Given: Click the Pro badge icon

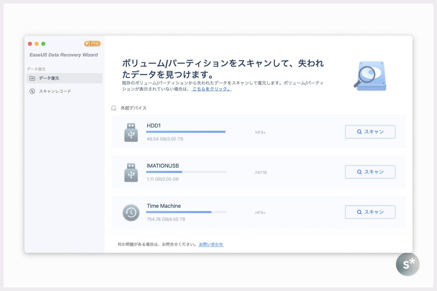Looking at the screenshot, I should (92, 44).
